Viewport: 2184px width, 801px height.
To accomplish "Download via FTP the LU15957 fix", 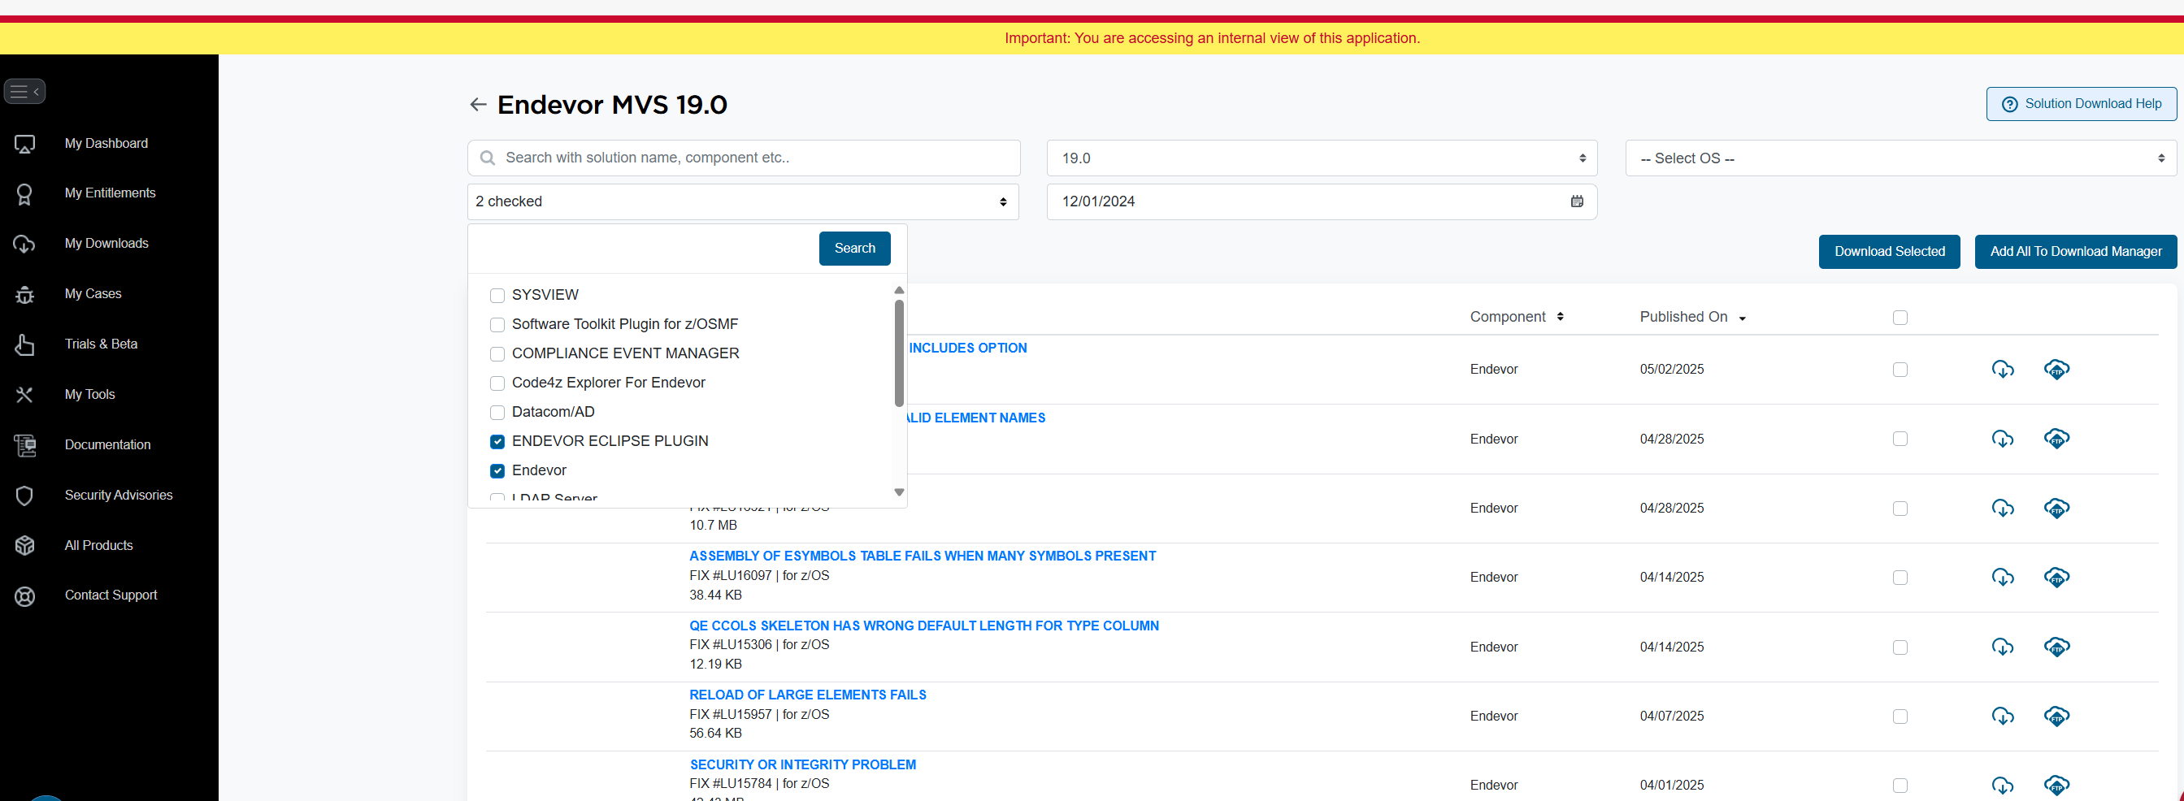I will [x=2057, y=717].
